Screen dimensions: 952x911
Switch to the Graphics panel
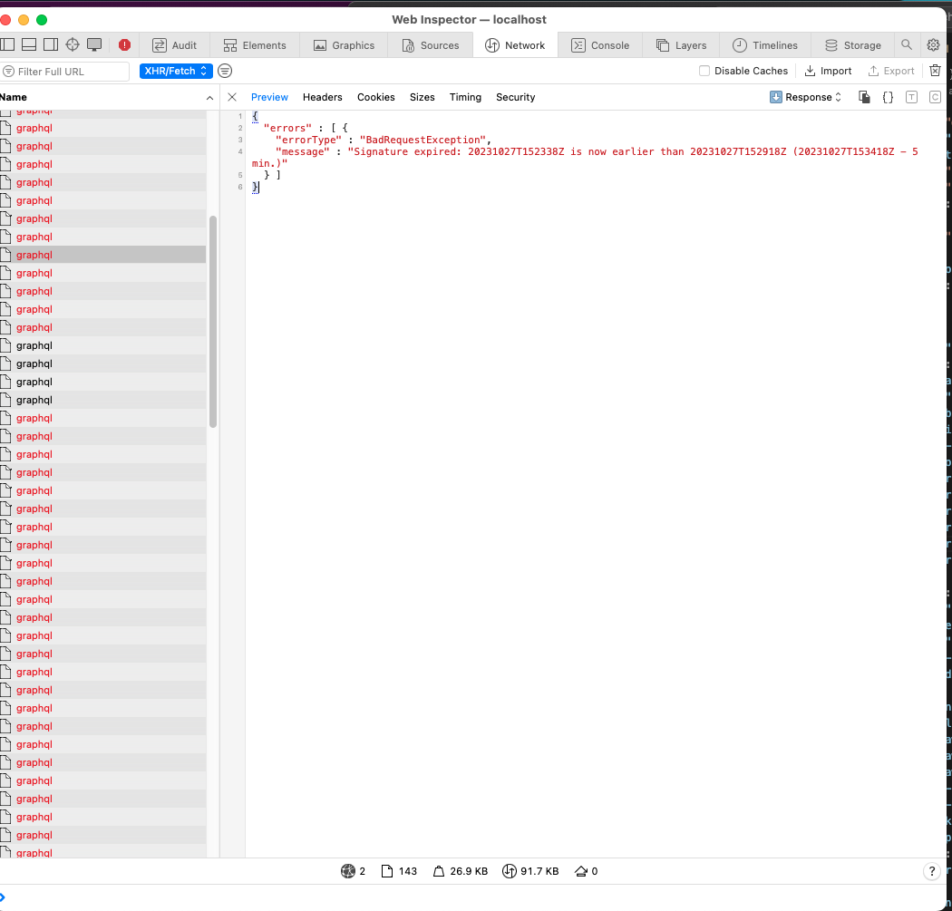tap(344, 44)
